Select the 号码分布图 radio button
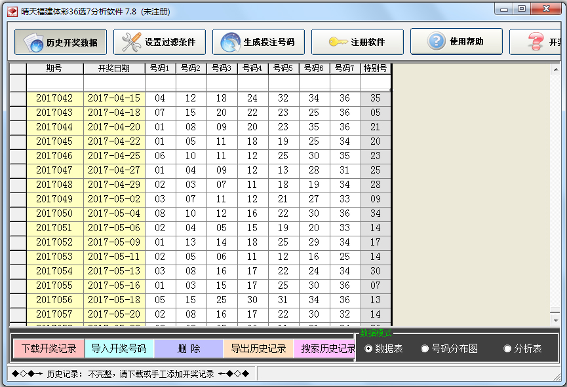 [425, 349]
